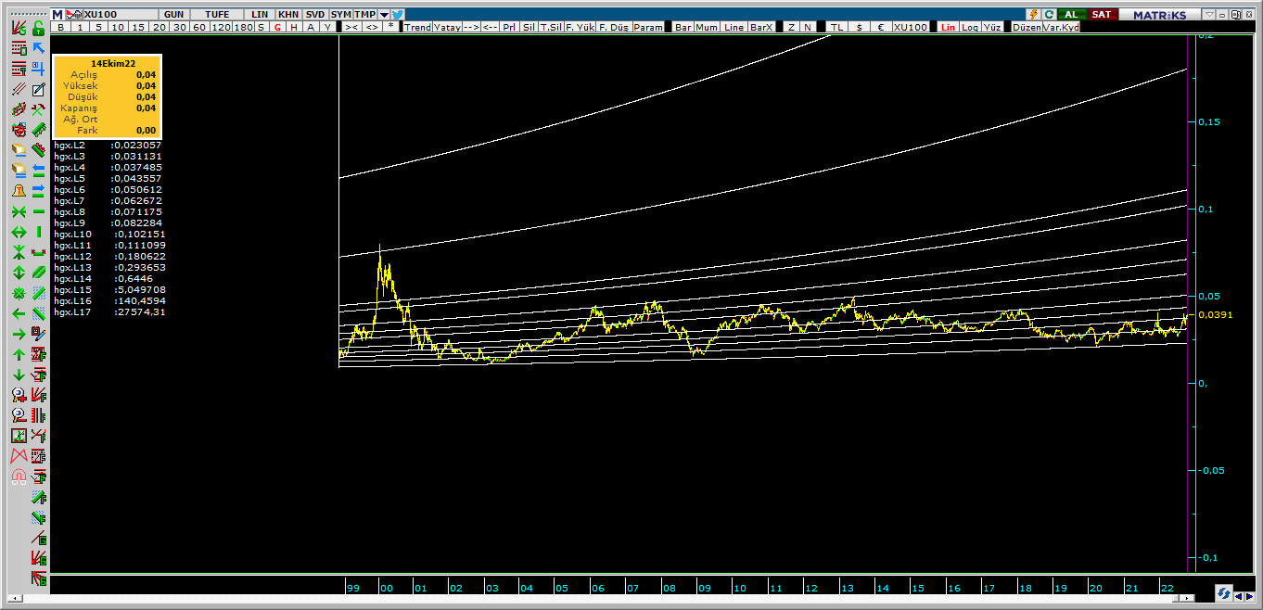Select euro € currency mode

tap(881, 27)
